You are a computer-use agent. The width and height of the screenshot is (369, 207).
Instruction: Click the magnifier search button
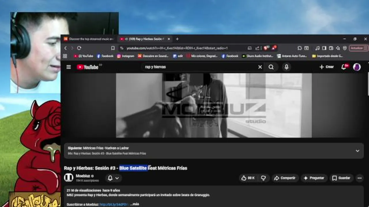(x=271, y=67)
